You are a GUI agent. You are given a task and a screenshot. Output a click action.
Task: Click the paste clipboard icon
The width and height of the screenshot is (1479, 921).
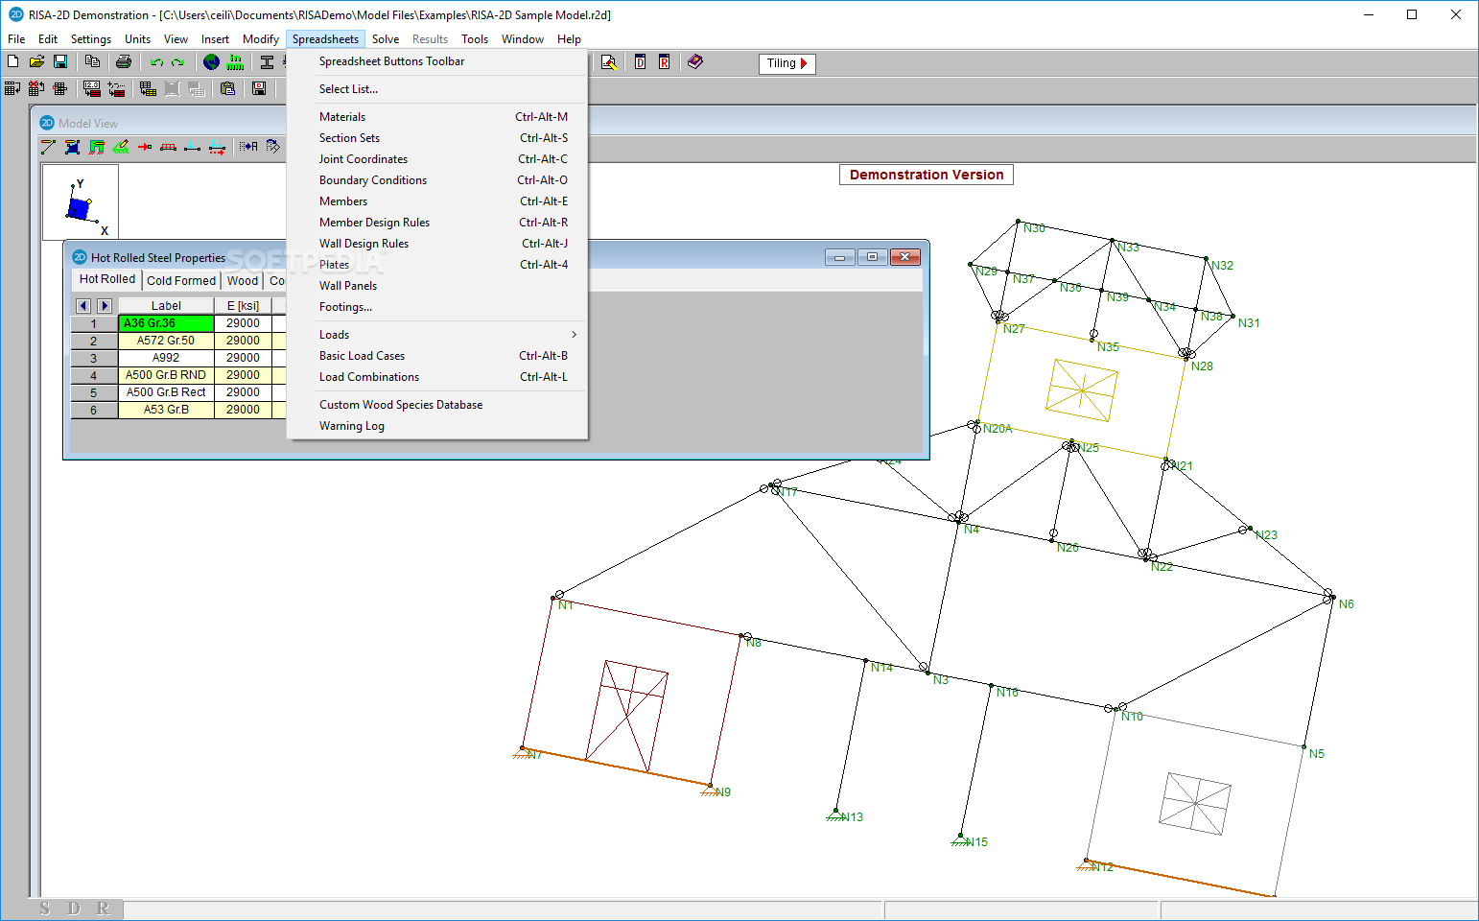227,88
